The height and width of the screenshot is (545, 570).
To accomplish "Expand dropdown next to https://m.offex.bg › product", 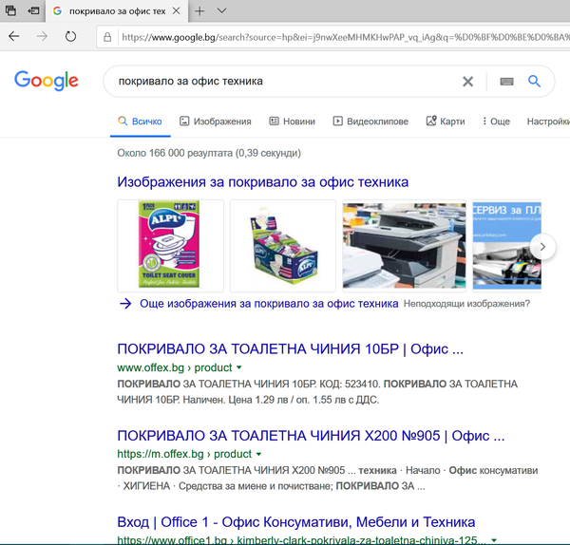I will click(258, 454).
